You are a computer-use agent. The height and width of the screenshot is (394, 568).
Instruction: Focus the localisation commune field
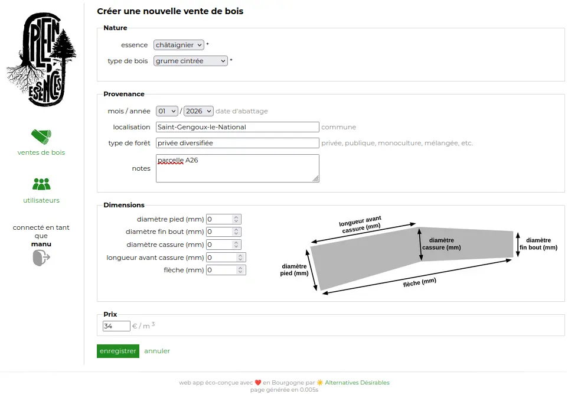point(236,126)
